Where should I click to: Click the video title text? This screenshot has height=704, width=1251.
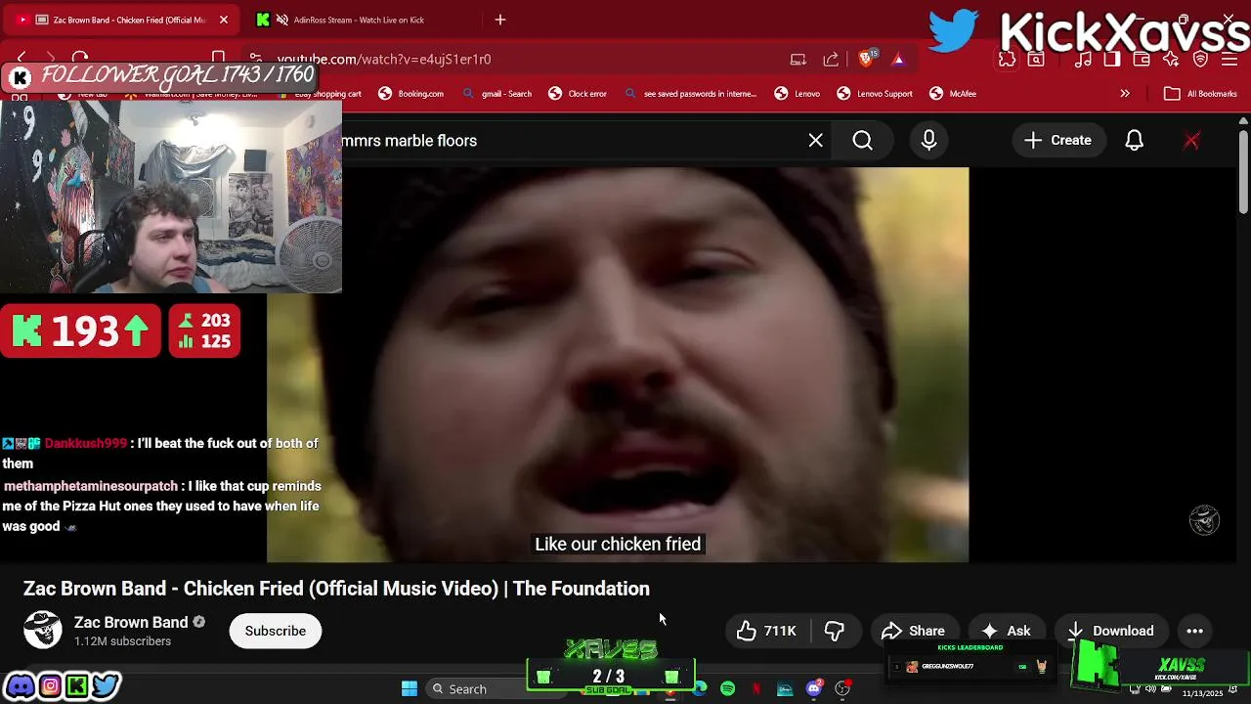point(336,589)
